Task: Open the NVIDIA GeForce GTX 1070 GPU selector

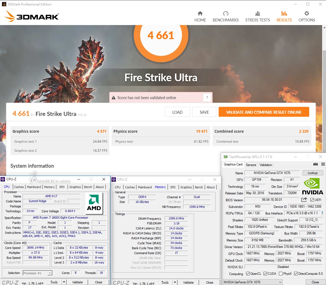Action: pyautogui.click(x=252, y=282)
